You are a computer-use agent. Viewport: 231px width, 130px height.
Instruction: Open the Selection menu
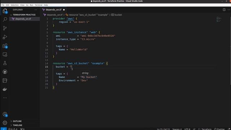click(14, 5)
